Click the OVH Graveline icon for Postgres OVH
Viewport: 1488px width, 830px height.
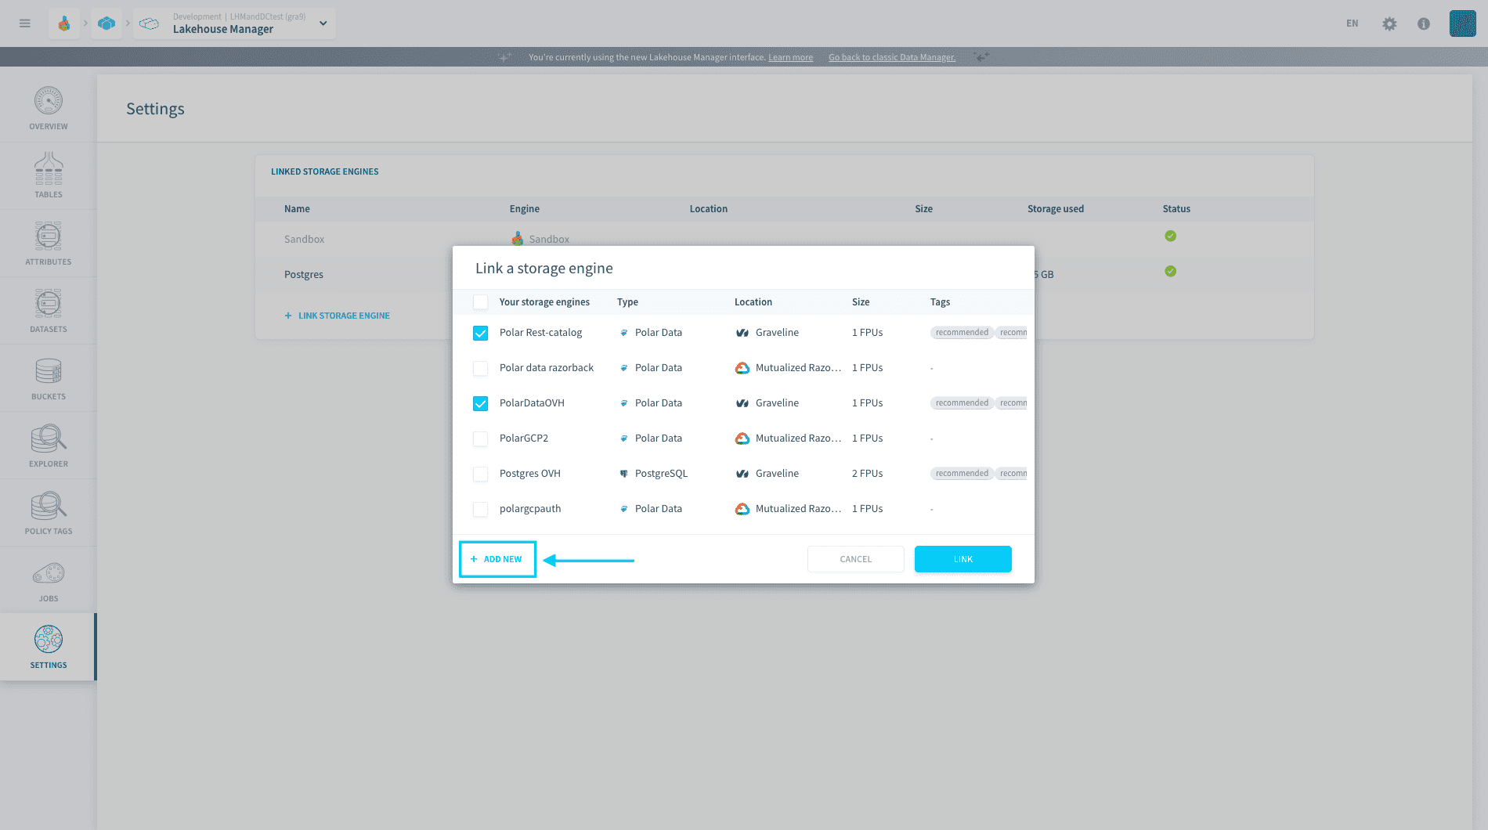tap(742, 474)
